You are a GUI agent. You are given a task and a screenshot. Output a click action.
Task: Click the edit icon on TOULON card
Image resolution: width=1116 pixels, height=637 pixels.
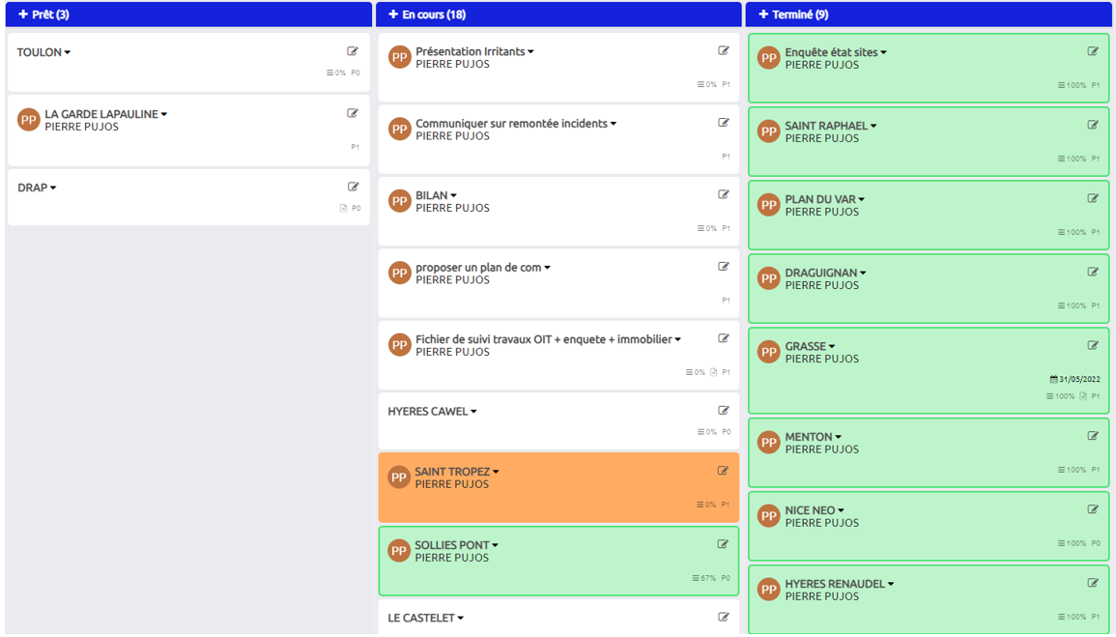(353, 52)
